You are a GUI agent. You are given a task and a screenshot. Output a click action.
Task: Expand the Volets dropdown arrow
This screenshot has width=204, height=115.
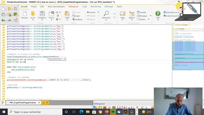(x=122, y=20)
